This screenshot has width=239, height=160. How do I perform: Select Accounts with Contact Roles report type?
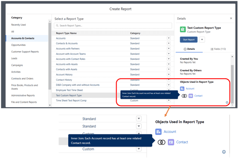71,59
